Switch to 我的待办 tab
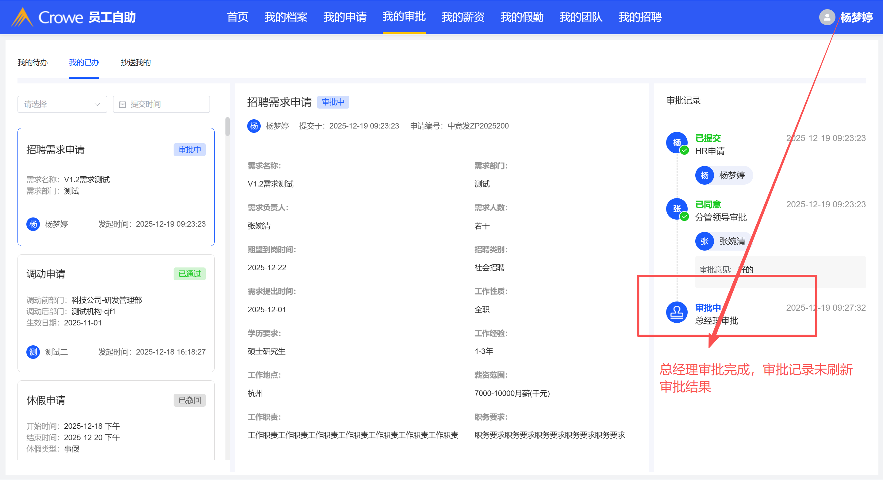The height and width of the screenshot is (480, 883). 33,62
